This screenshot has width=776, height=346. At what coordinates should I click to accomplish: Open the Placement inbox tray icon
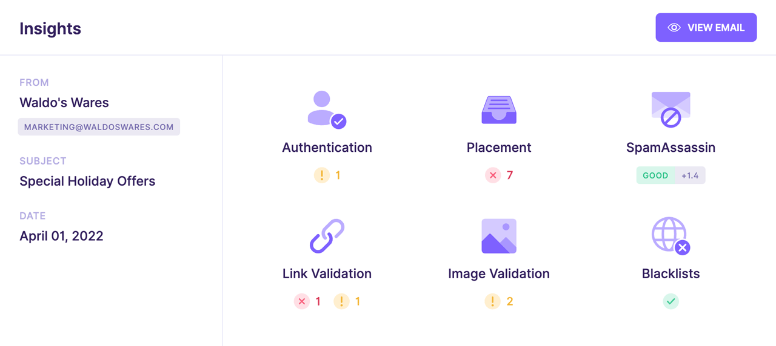pyautogui.click(x=499, y=109)
